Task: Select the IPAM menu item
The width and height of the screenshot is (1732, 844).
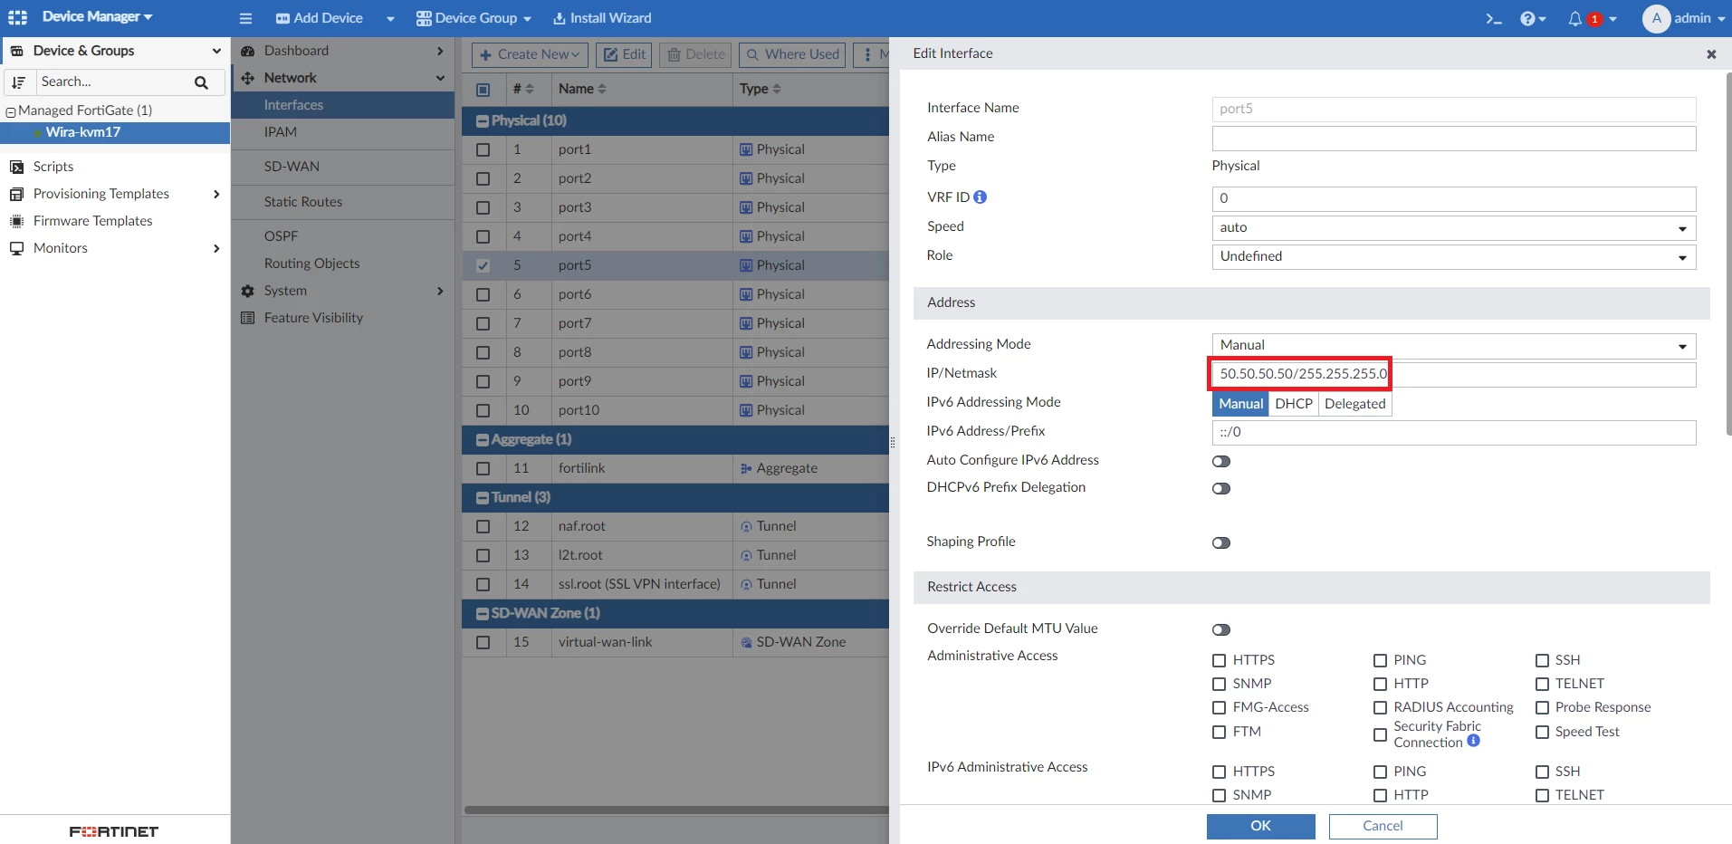Action: click(x=281, y=132)
